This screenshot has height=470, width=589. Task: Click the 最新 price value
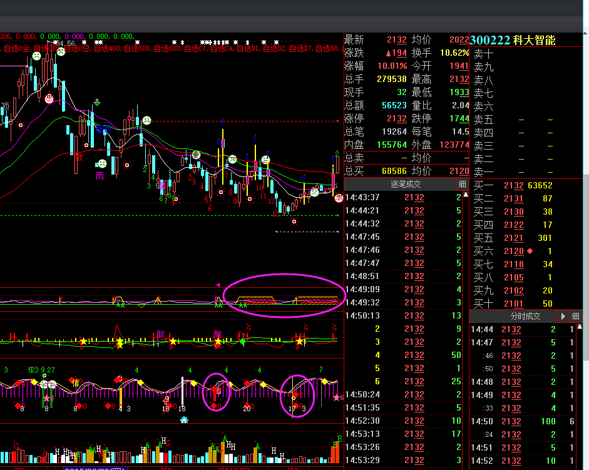(x=397, y=40)
